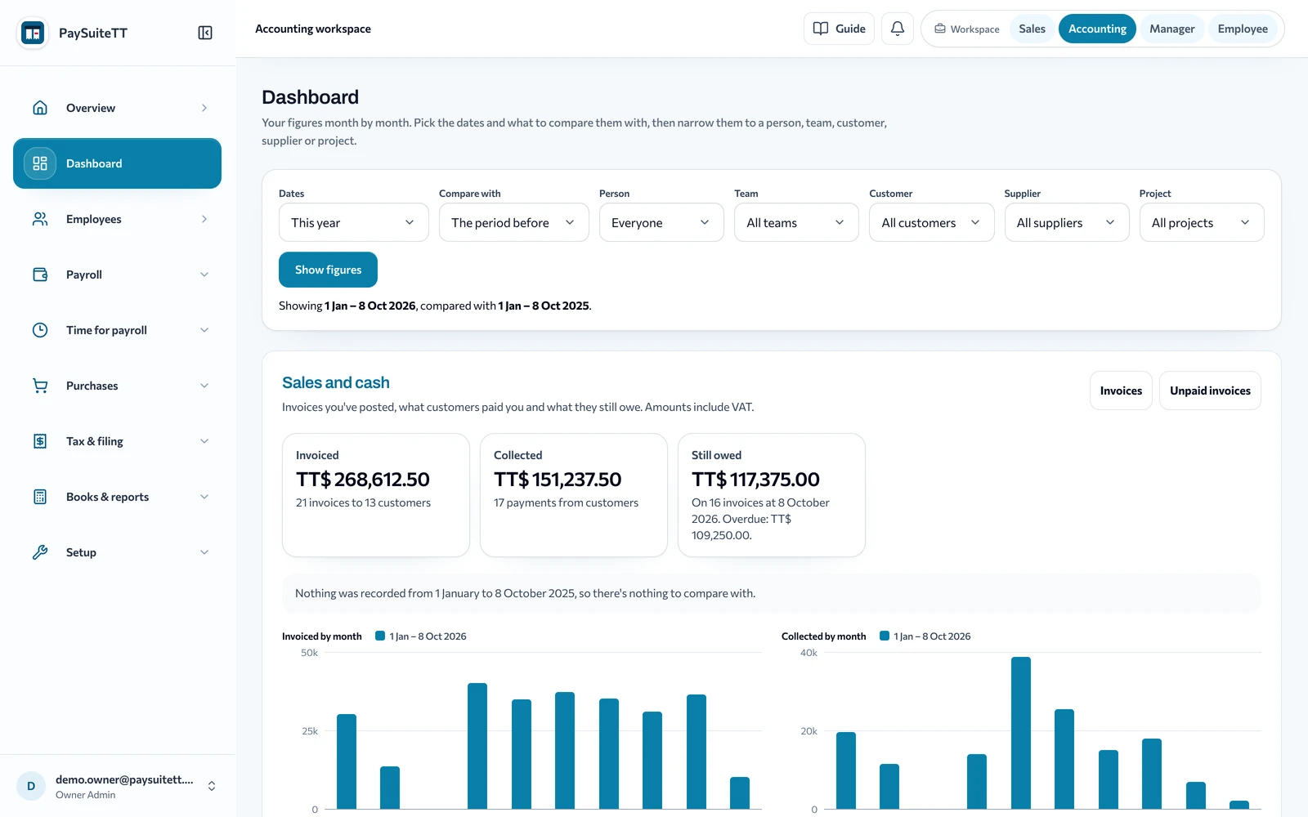
Task: Open the account switcher chevron
Action: (x=212, y=786)
